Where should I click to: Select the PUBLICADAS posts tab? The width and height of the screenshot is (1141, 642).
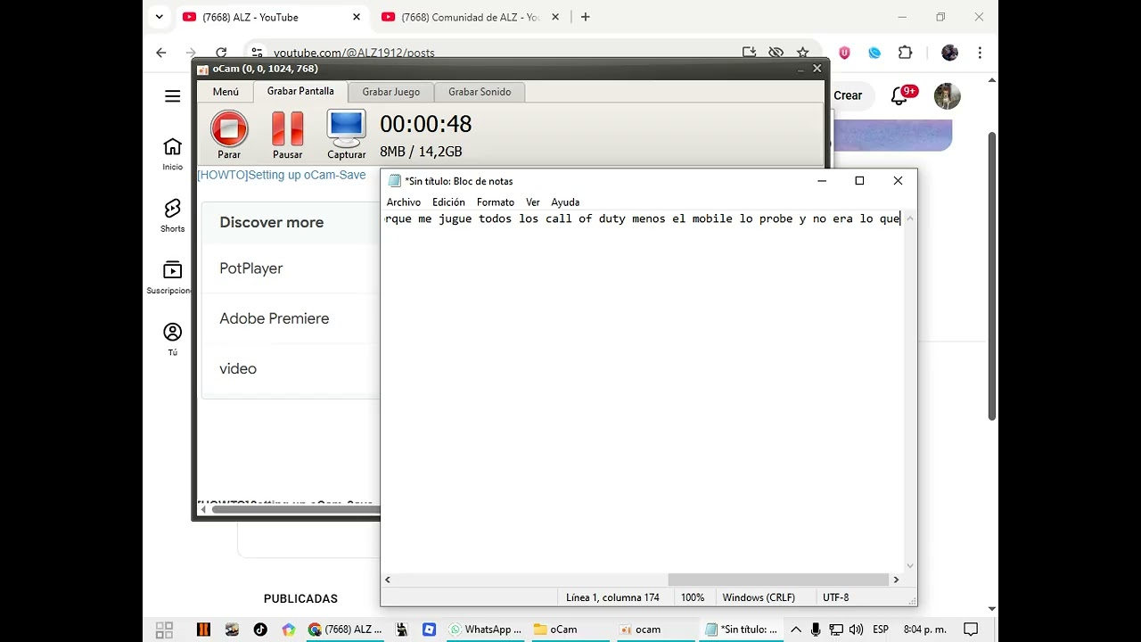pos(300,598)
